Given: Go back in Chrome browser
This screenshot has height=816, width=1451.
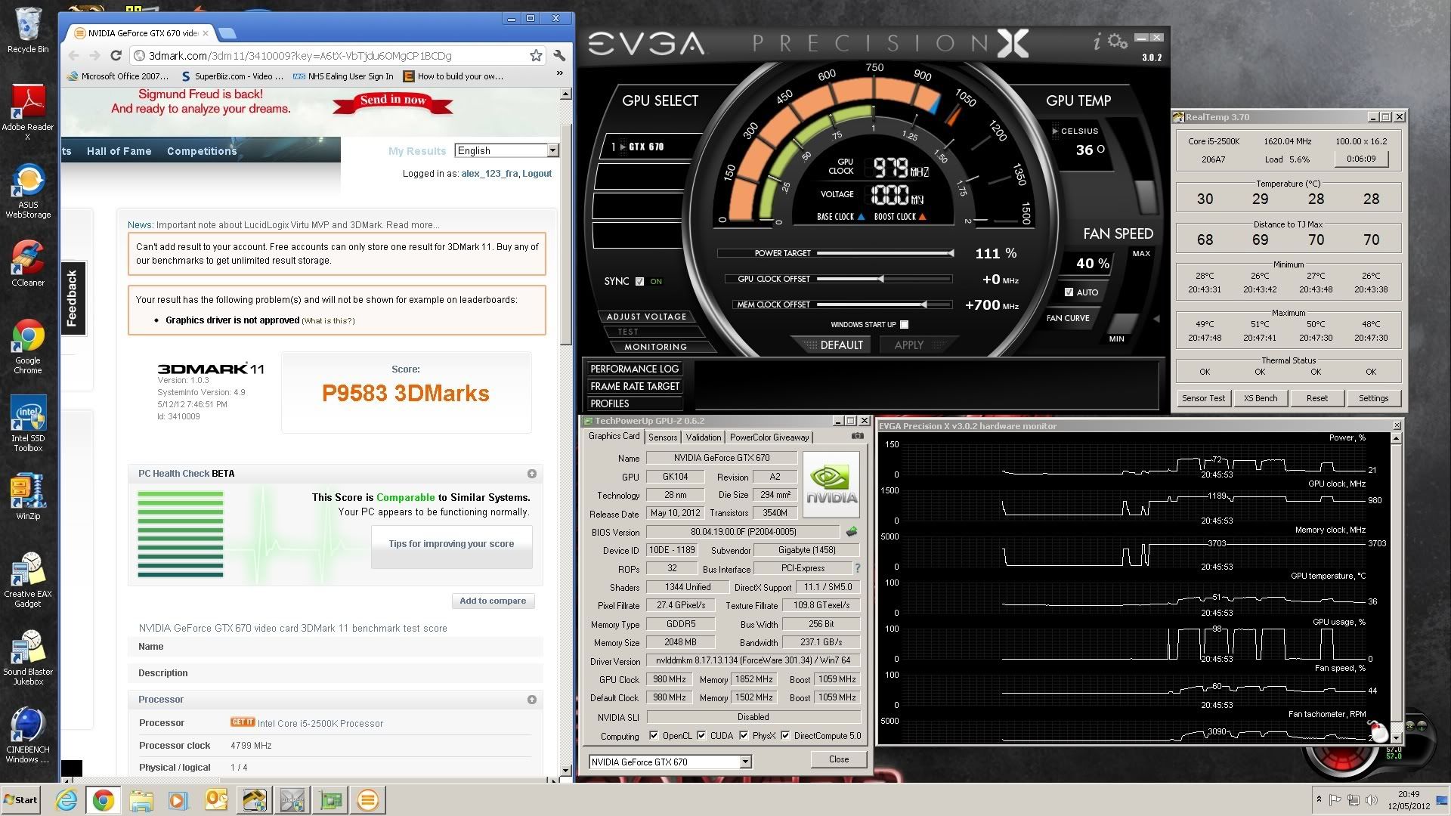Looking at the screenshot, I should click(73, 55).
